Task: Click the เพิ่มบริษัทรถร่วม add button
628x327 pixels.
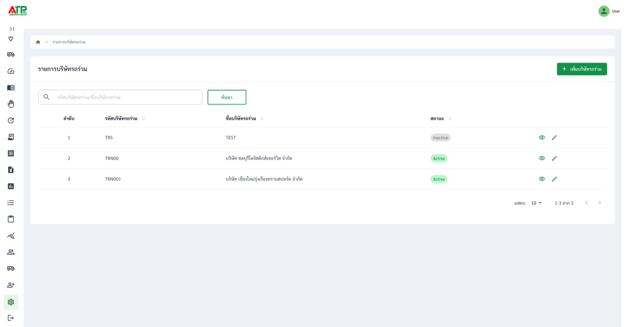Action: 582,69
